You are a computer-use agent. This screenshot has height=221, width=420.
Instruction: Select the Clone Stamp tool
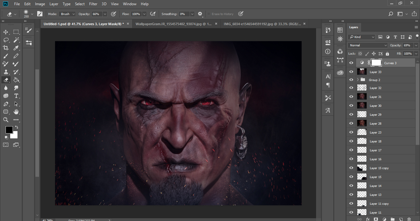pyautogui.click(x=6, y=72)
